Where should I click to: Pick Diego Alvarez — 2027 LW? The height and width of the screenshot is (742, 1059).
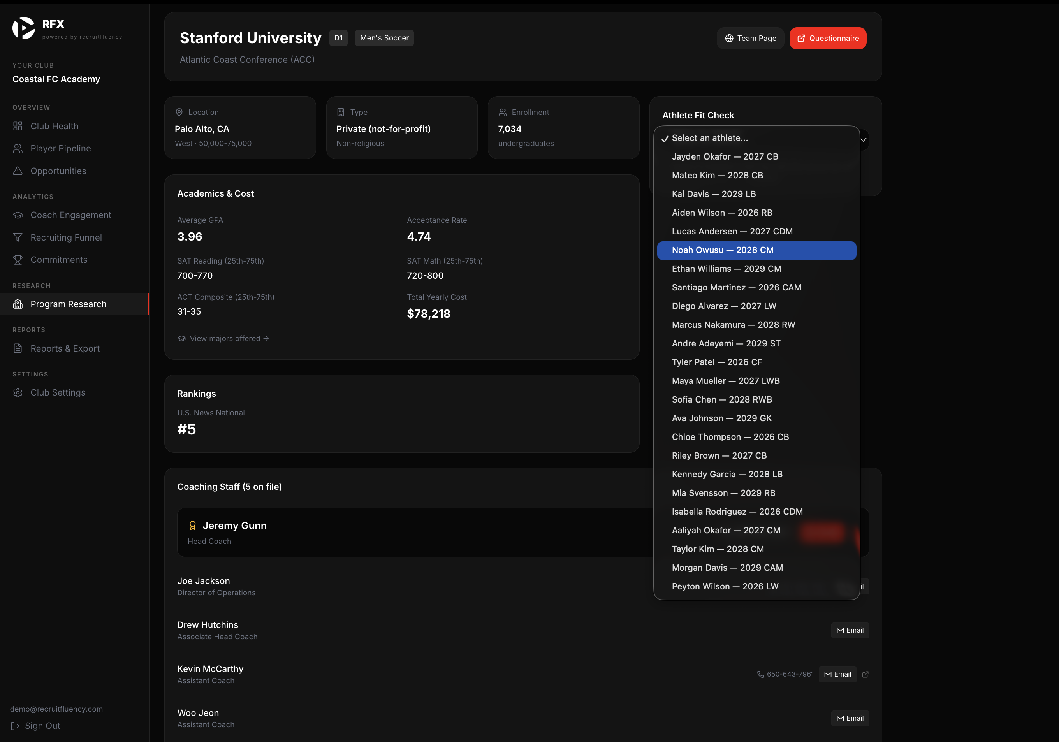(756, 306)
